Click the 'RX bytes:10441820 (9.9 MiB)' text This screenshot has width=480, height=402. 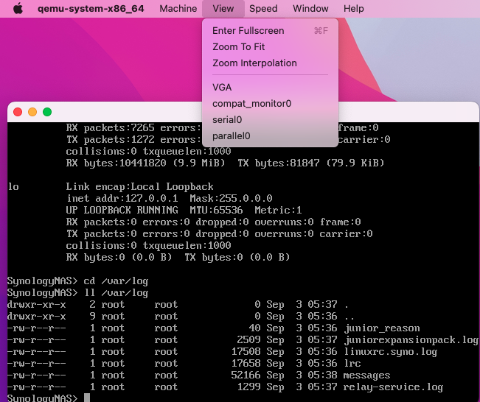coord(145,163)
